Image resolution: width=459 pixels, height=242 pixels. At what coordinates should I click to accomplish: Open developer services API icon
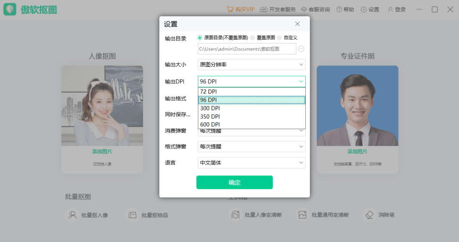click(264, 10)
